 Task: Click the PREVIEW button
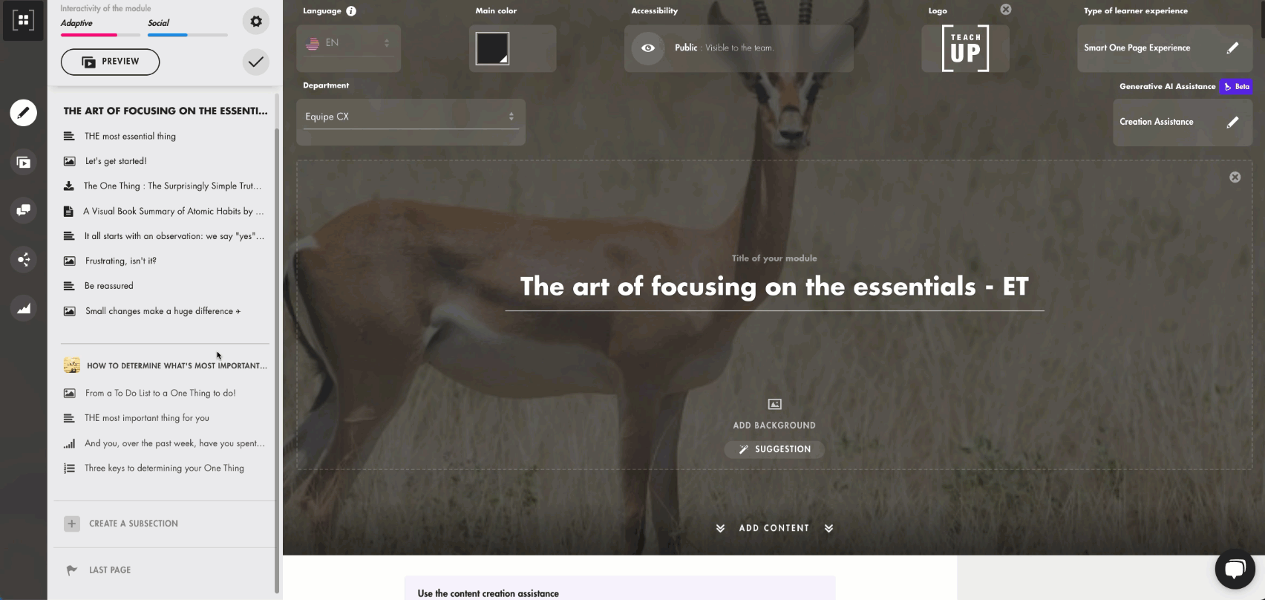pyautogui.click(x=110, y=62)
